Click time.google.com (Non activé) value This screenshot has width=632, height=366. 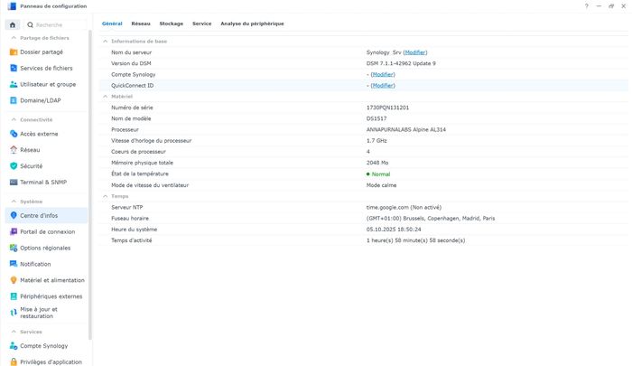pyautogui.click(x=404, y=208)
